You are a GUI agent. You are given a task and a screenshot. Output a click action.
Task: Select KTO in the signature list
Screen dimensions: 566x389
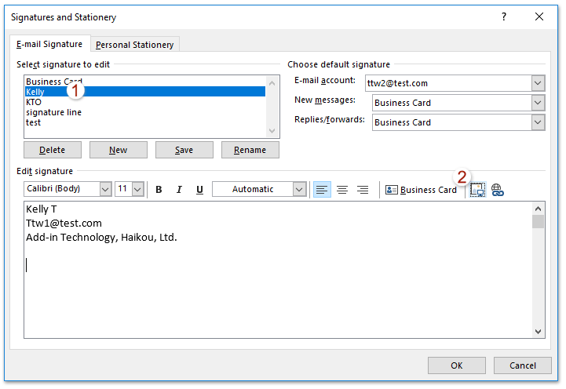click(34, 102)
